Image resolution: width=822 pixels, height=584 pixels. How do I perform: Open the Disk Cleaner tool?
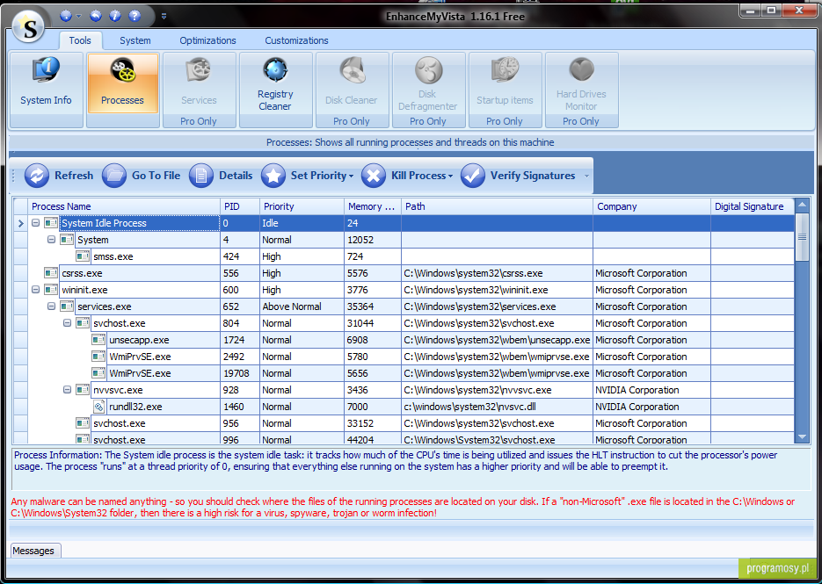click(353, 90)
